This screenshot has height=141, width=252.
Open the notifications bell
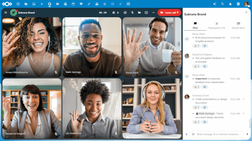(x=230, y=4)
